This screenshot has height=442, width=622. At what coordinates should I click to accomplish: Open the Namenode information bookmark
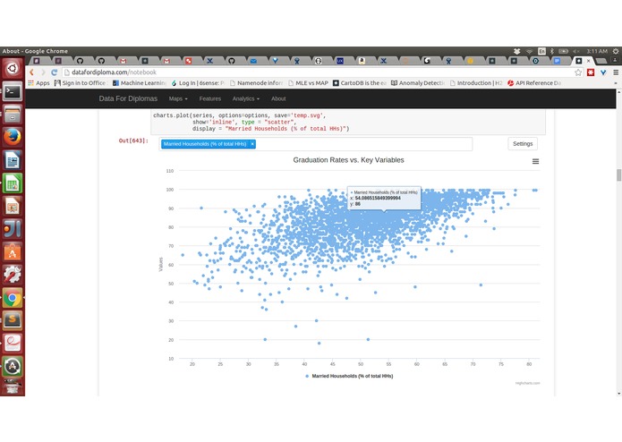[x=256, y=83]
